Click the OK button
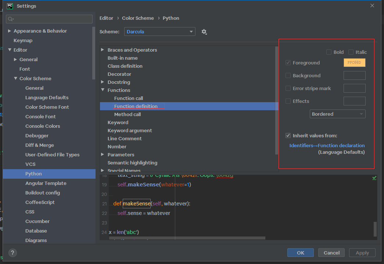 point(301,253)
